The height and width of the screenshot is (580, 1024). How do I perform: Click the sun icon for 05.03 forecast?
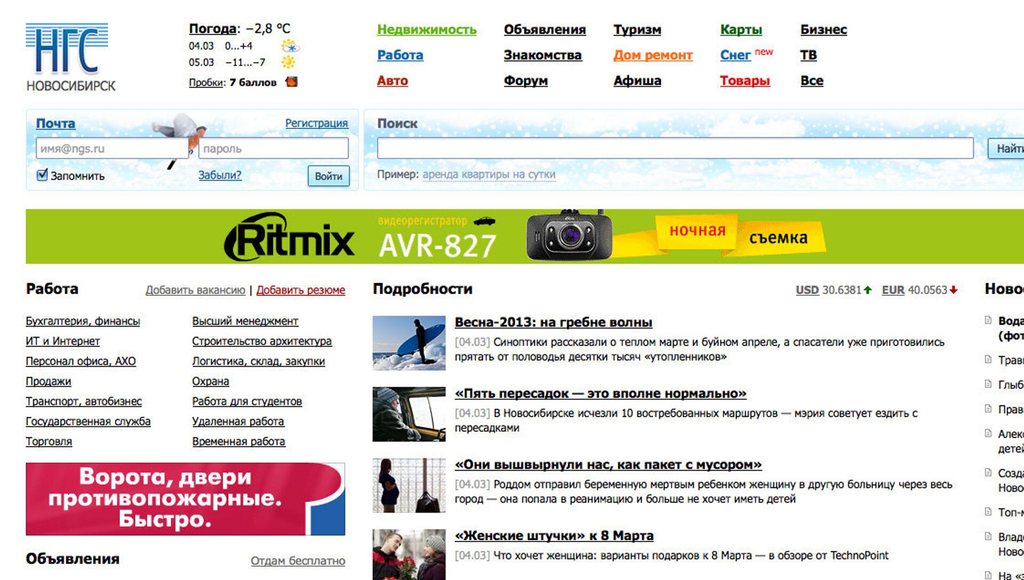[x=289, y=62]
